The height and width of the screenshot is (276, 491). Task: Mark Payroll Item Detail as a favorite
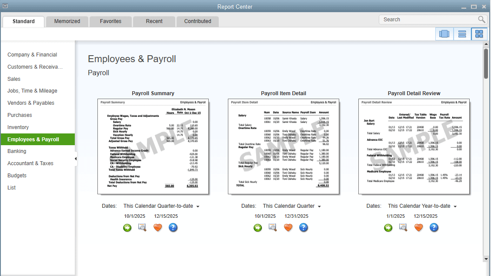click(288, 227)
